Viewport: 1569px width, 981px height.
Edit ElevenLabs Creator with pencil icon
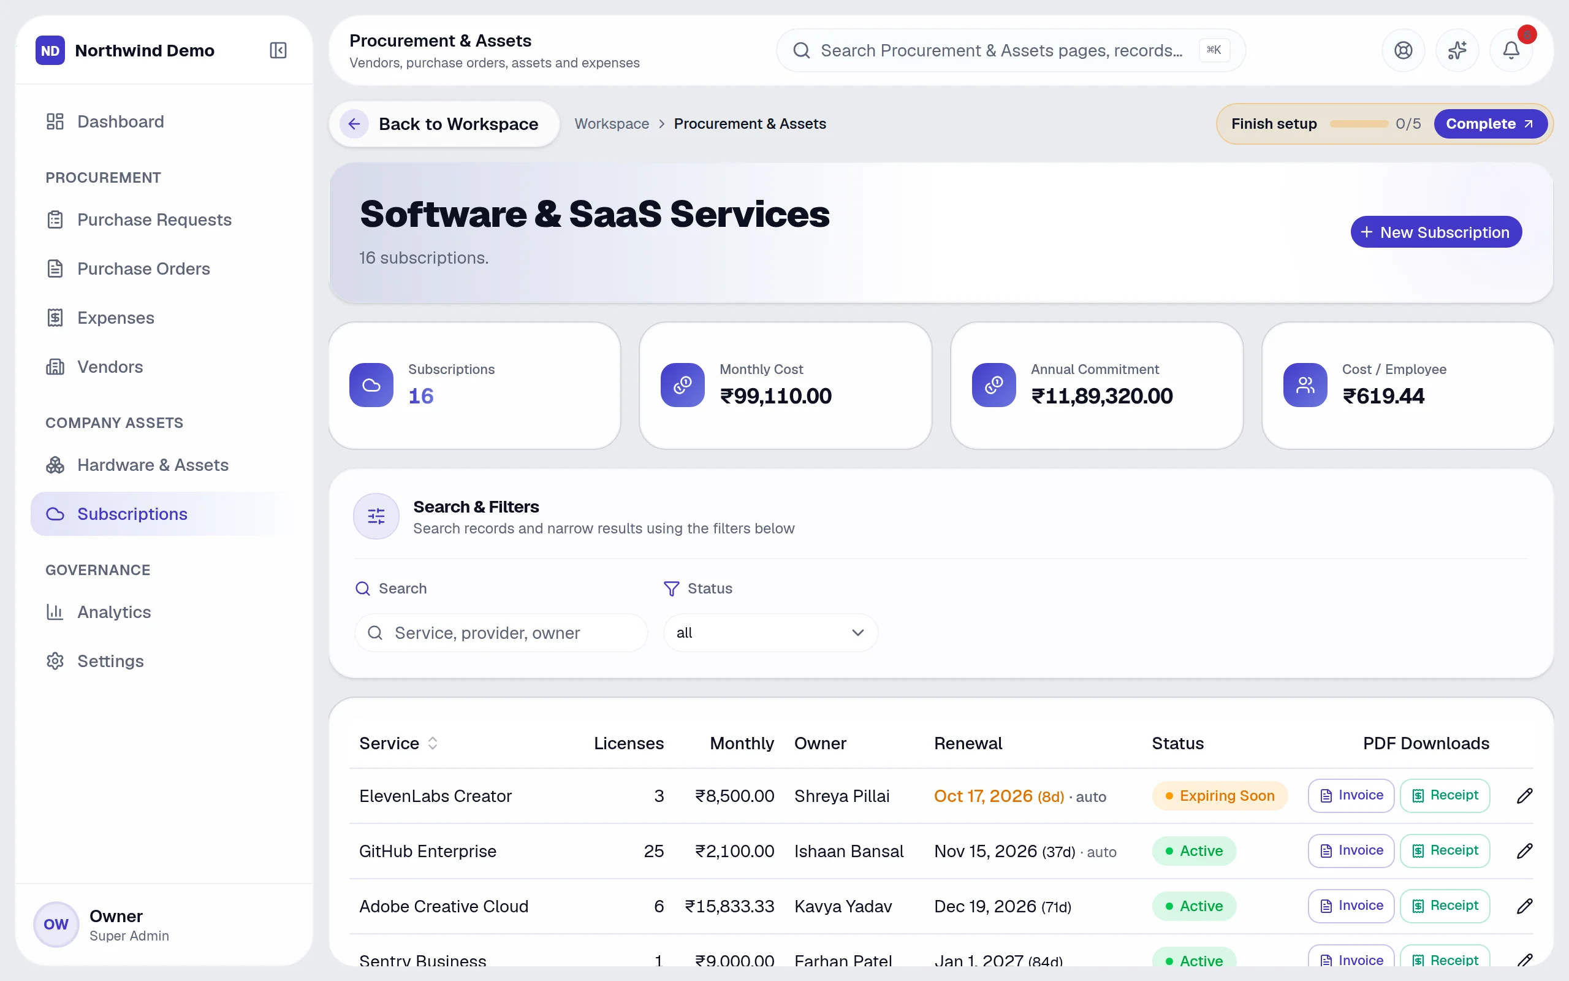pyautogui.click(x=1524, y=795)
